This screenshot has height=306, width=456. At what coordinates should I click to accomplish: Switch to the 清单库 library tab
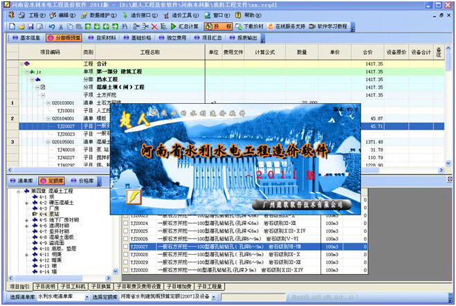pos(22,181)
